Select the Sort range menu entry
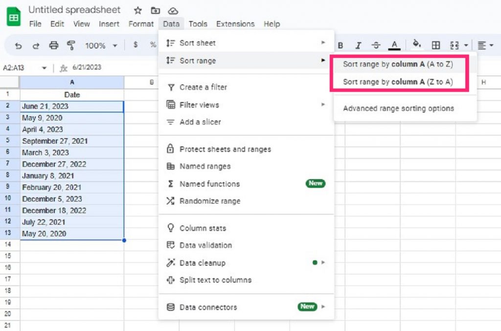Screen dimensions: 501x331 (x=246, y=61)
